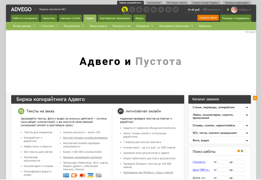Screen dimensions: 261x180
Task: Click the 'Адвего и Пустота' banner
Action: point(131,61)
